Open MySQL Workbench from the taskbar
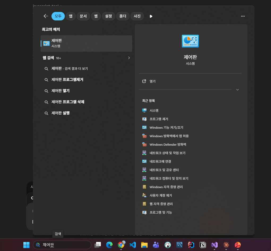Screen dimensions: 271x251 [179, 245]
